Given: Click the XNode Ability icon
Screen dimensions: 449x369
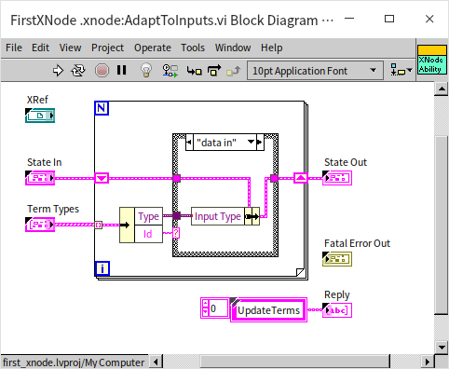Looking at the screenshot, I should tap(432, 60).
